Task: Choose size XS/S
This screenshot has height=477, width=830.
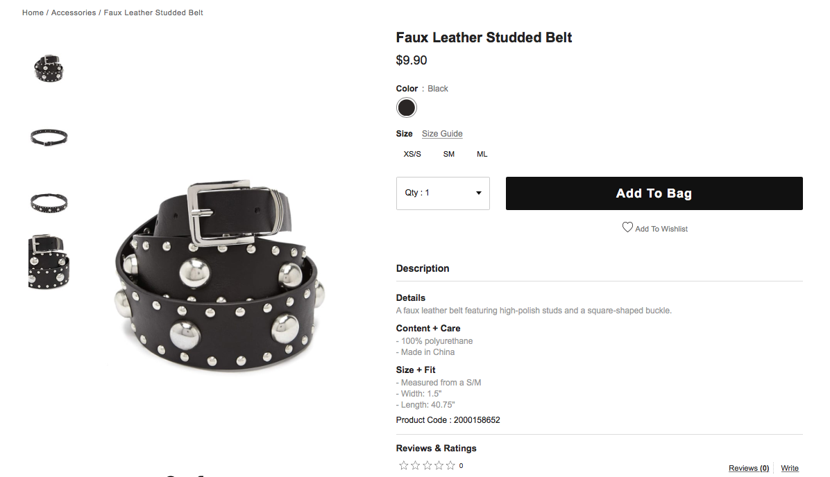Action: (x=412, y=154)
